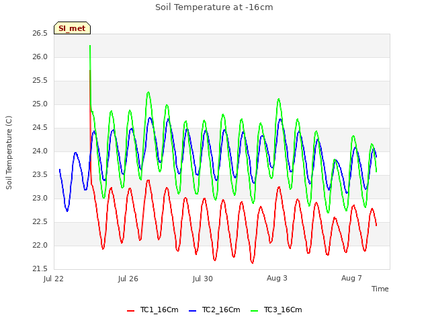Toggle TC1_16Cm series in legend

tap(153, 310)
